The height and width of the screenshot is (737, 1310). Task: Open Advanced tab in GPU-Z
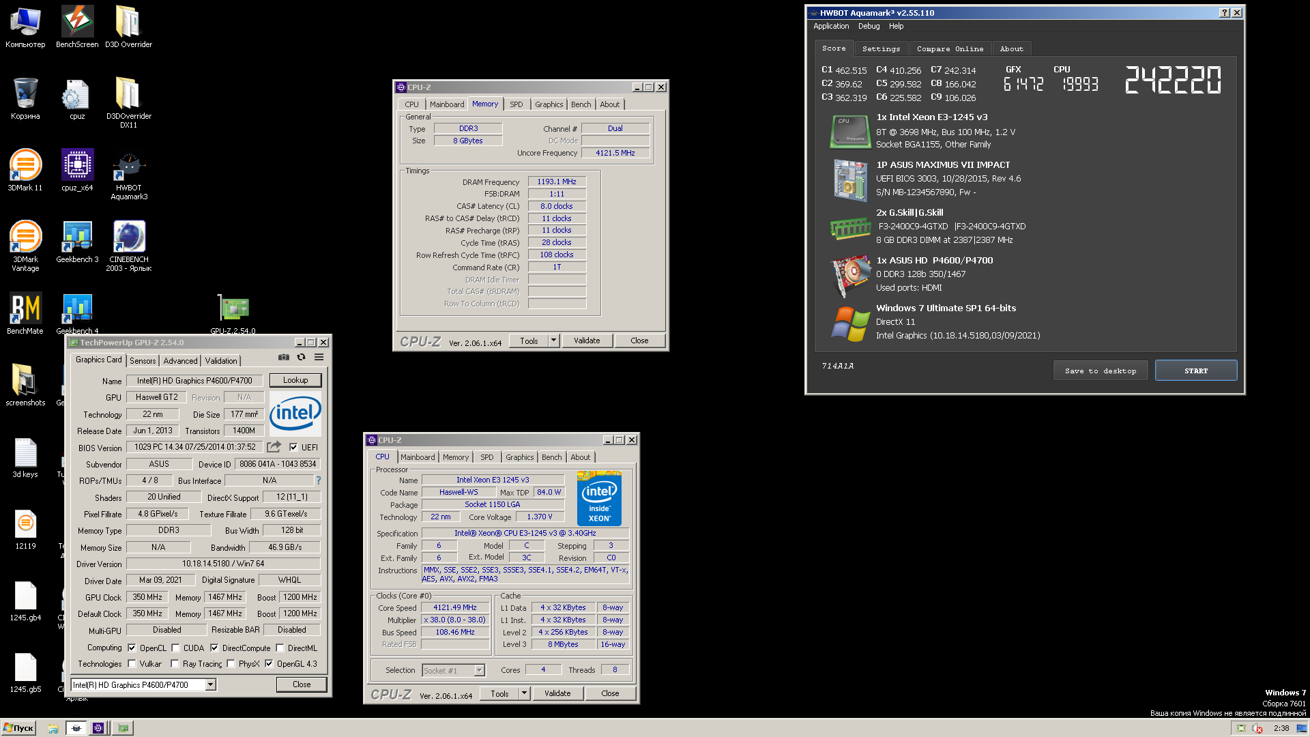tap(180, 361)
